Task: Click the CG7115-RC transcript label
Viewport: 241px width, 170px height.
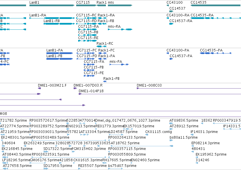Action: (x=86, y=15)
